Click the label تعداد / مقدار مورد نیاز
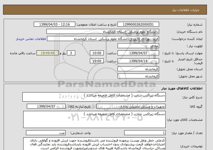Viewport: 213px width, 150px height. [x=187, y=133]
